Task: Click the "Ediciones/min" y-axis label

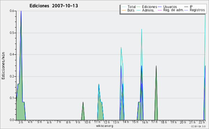Action: [3, 66]
